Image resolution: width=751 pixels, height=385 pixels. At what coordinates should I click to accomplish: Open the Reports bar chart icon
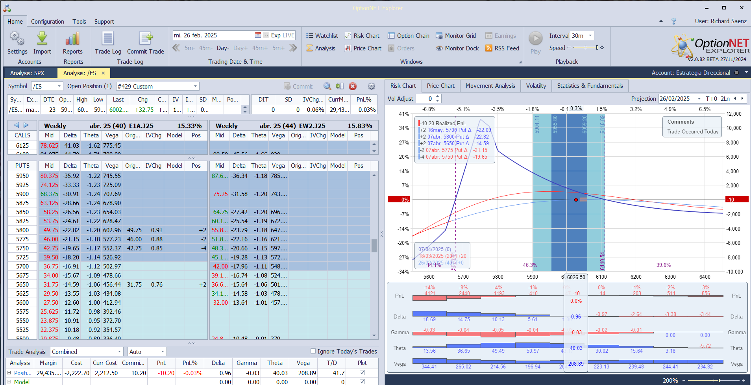pyautogui.click(x=73, y=39)
